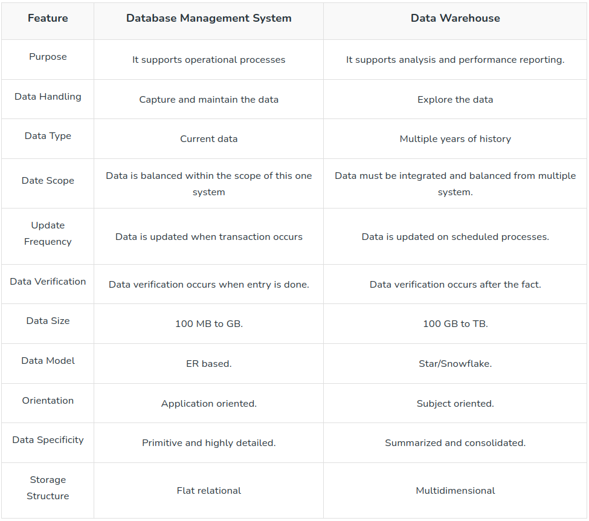Click the Feature column header
Image resolution: width=589 pixels, height=521 pixels.
48,18
